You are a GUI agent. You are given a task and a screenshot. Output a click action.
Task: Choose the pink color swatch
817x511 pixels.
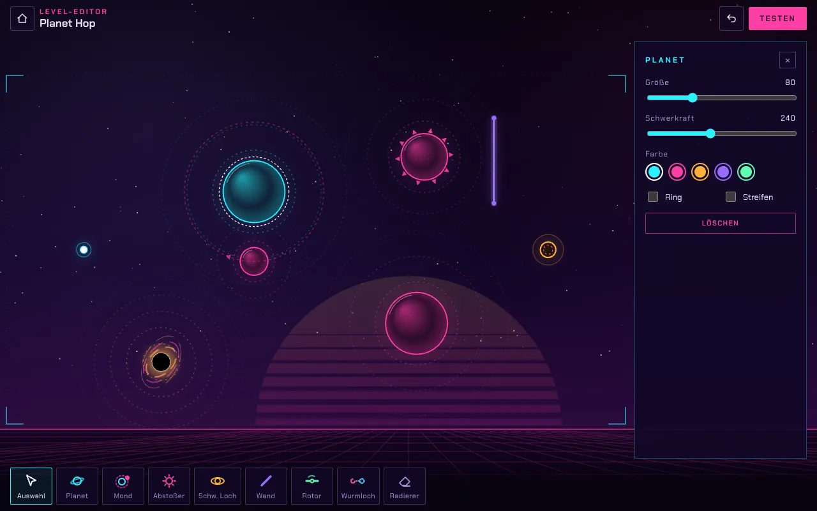tap(677, 172)
